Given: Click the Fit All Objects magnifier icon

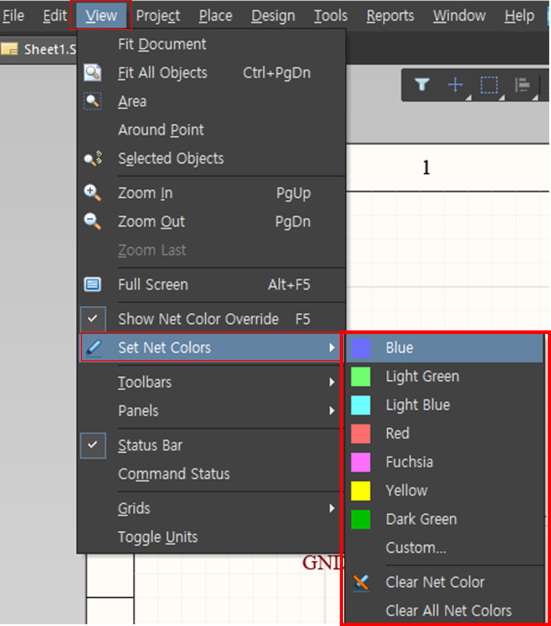Looking at the screenshot, I should click(93, 73).
